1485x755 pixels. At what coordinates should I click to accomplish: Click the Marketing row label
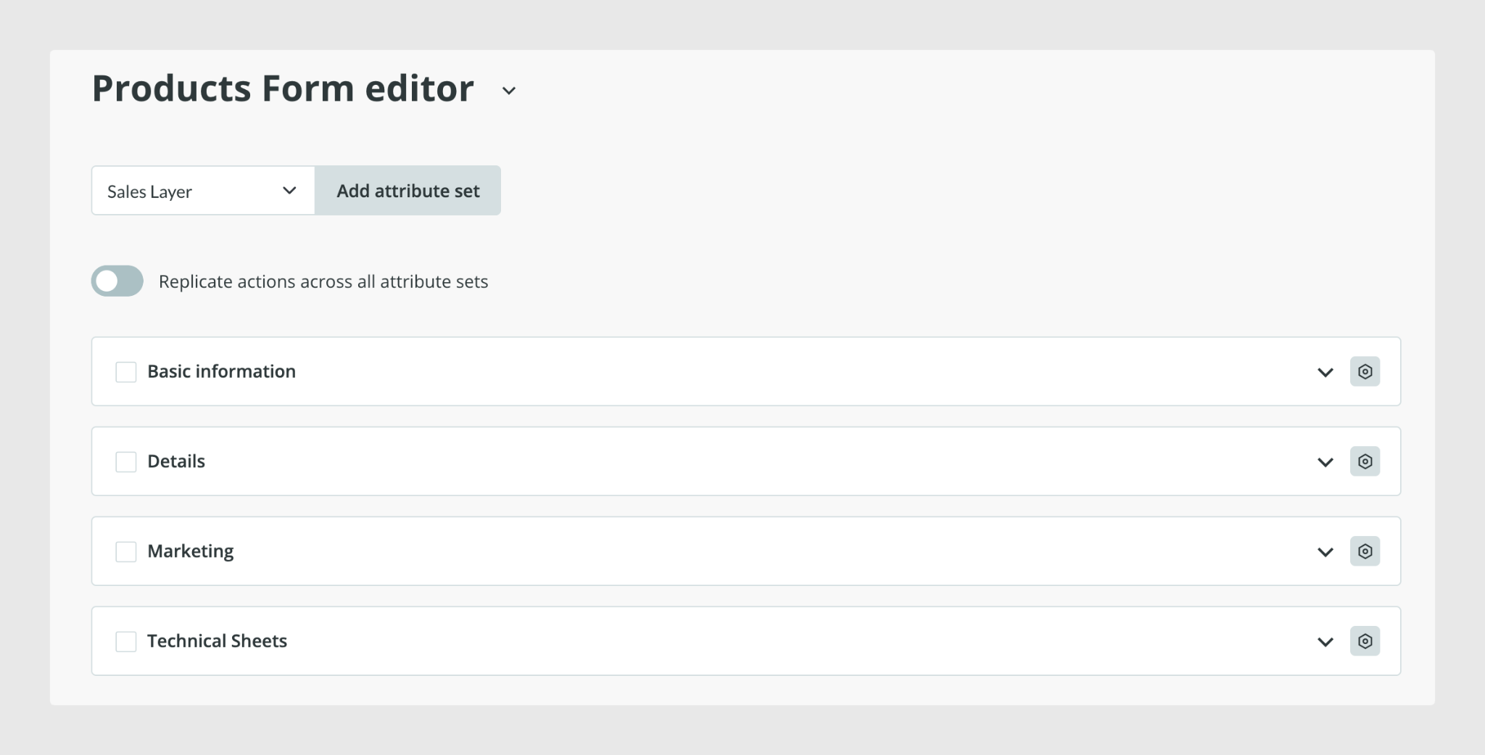pyautogui.click(x=191, y=551)
